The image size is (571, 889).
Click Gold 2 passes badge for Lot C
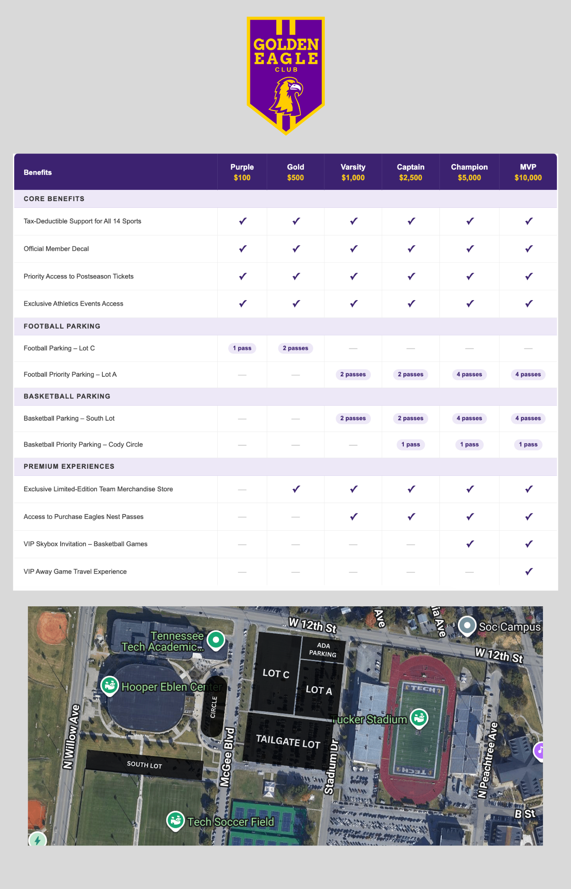coord(296,348)
